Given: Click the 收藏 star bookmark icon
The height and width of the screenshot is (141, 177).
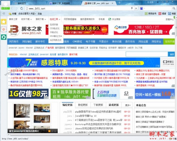Looking at the screenshot, I should pyautogui.click(x=10, y=14).
